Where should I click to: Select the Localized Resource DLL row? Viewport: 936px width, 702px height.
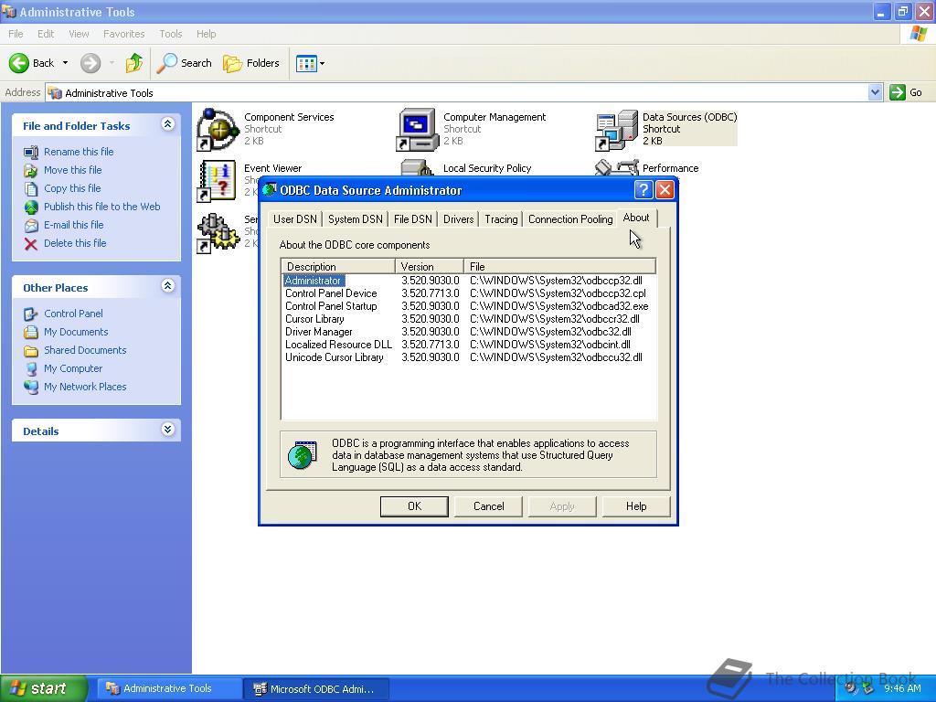coord(469,345)
